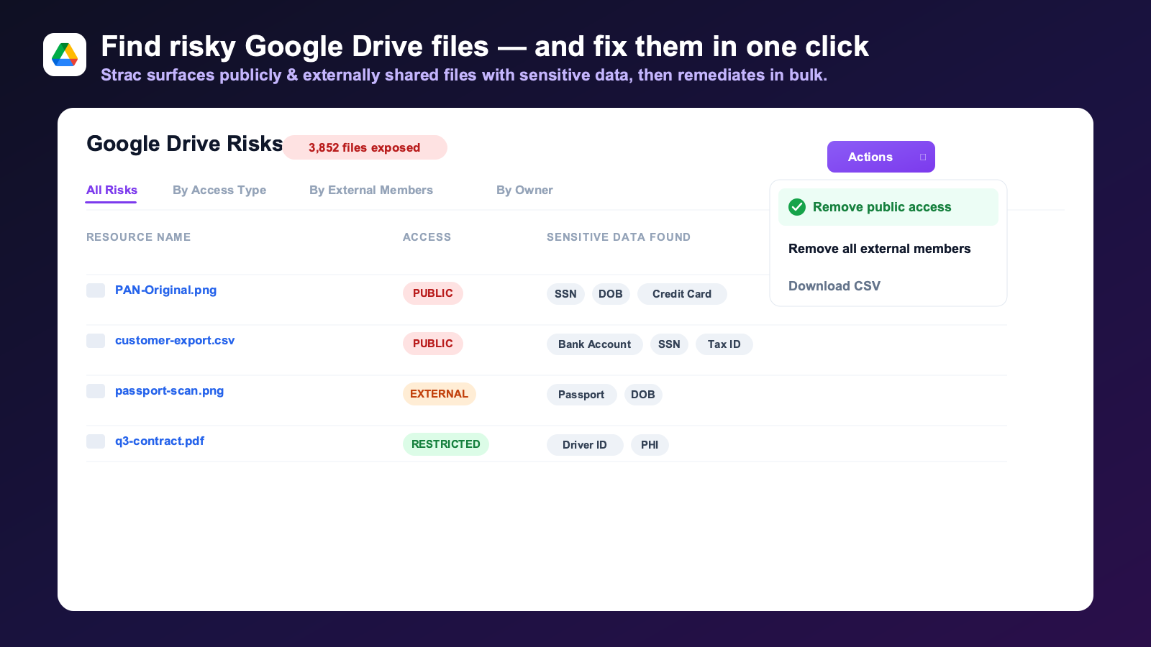
Task: Tick the checkbox for customer-export.csv
Action: [96, 341]
